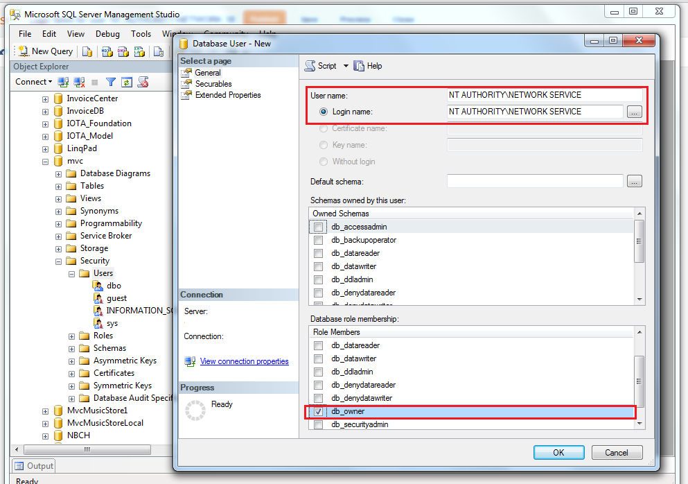Select the Securables page
This screenshot has width=688, height=484.
pos(213,84)
